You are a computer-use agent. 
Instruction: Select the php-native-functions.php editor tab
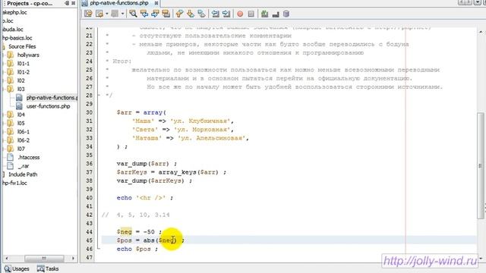(119, 3)
